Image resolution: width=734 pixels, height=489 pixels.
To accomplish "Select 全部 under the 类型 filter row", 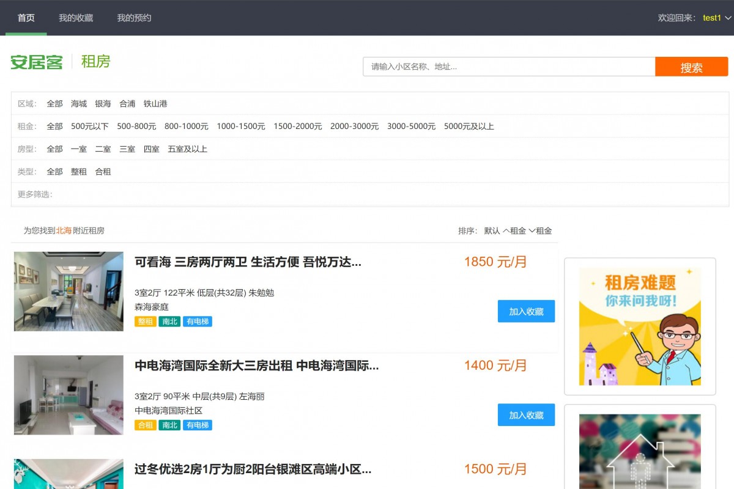I will point(54,172).
